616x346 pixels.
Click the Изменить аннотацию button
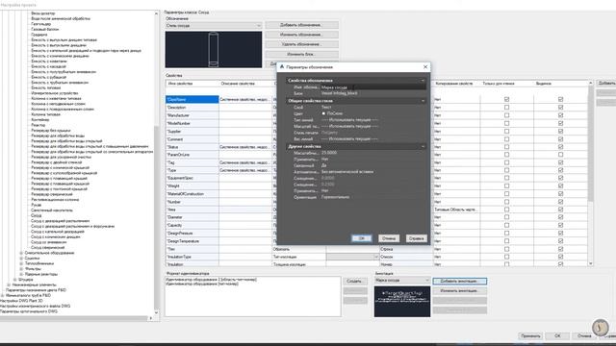point(460,290)
